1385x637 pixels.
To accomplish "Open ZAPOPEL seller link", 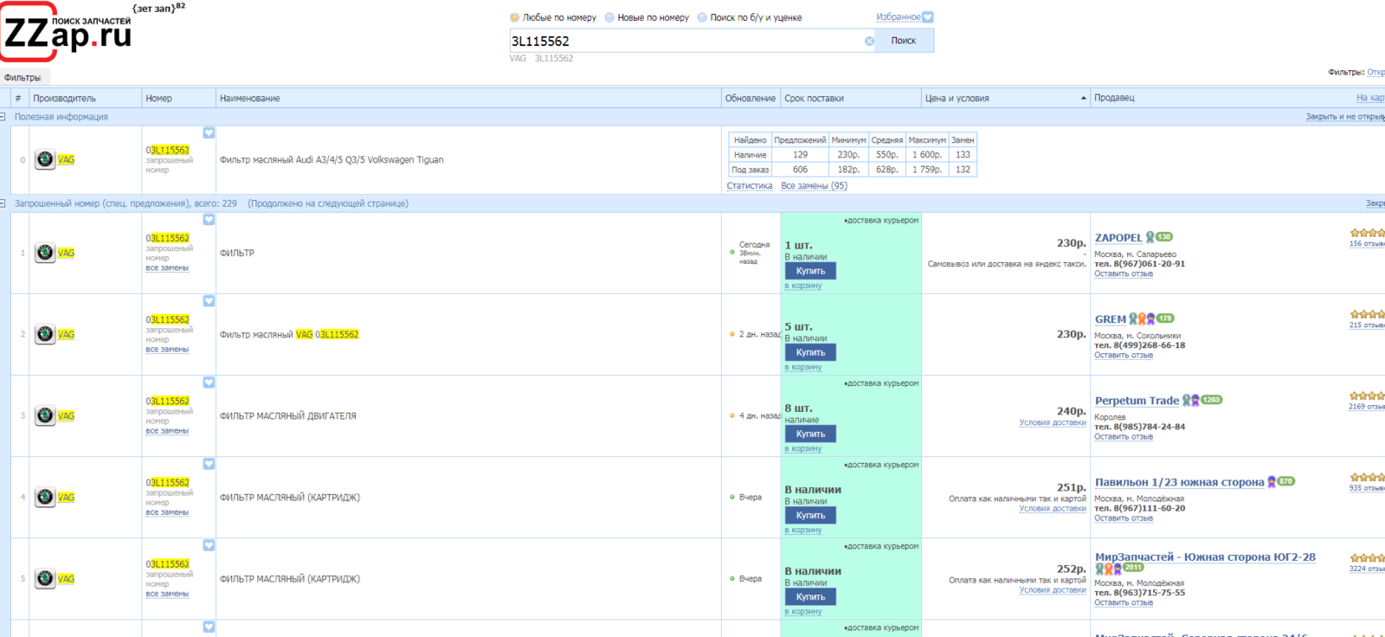I will pyautogui.click(x=1118, y=238).
